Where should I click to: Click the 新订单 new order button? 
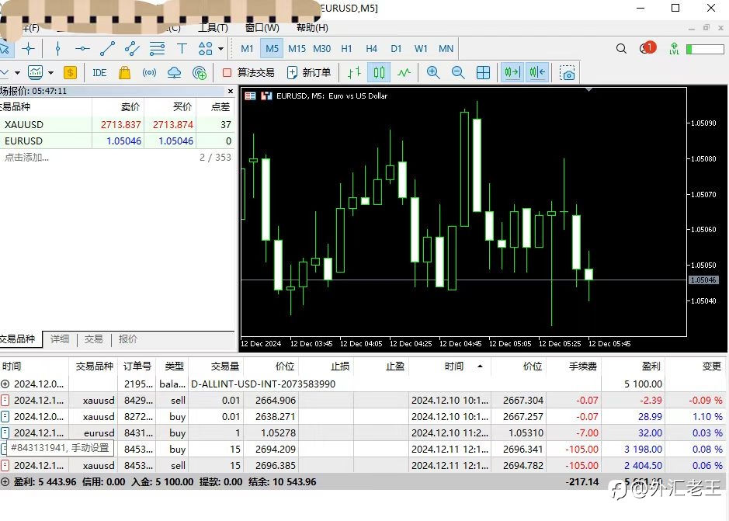[309, 72]
